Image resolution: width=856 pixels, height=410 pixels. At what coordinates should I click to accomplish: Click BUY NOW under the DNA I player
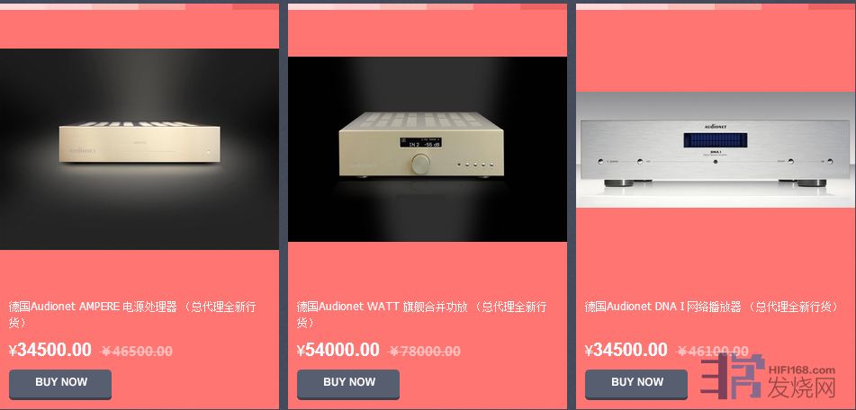point(636,383)
